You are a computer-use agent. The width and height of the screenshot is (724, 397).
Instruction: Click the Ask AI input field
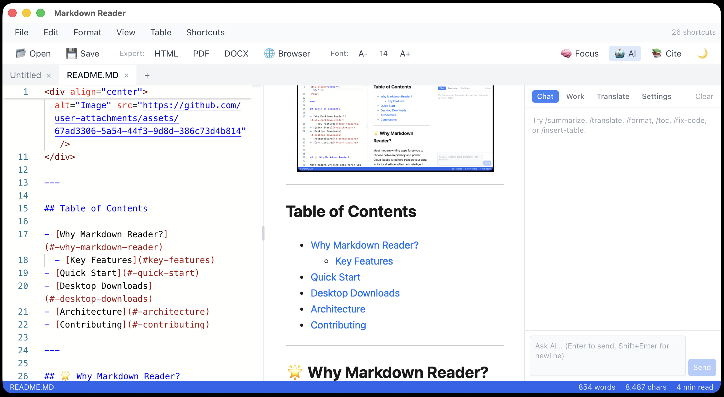(607, 356)
